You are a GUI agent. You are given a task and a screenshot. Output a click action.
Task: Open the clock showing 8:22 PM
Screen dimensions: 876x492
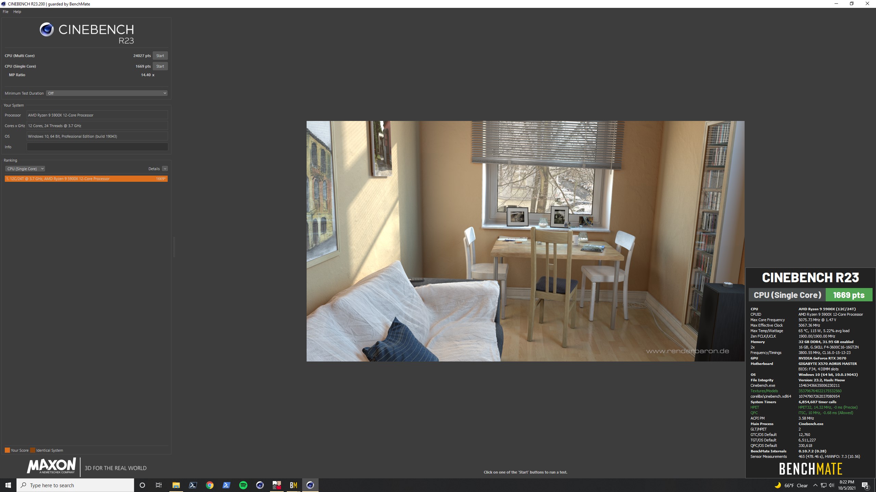[x=847, y=485]
